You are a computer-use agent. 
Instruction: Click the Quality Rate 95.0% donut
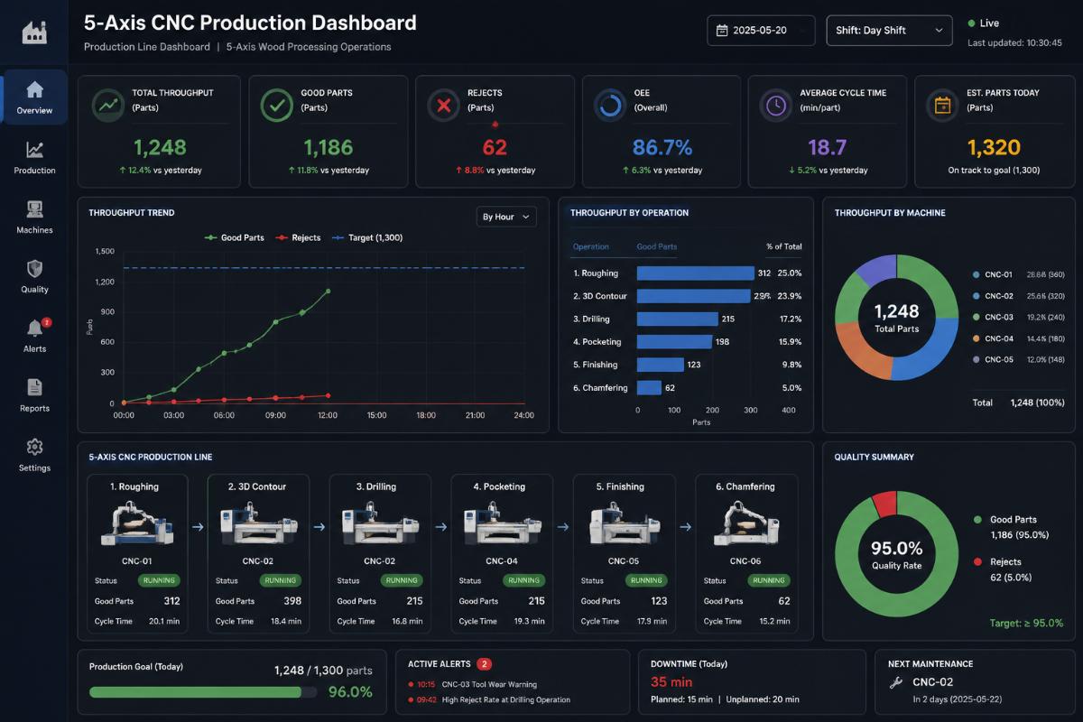tap(896, 553)
